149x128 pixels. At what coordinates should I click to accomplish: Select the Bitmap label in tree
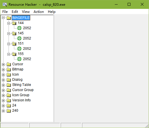point(18,69)
